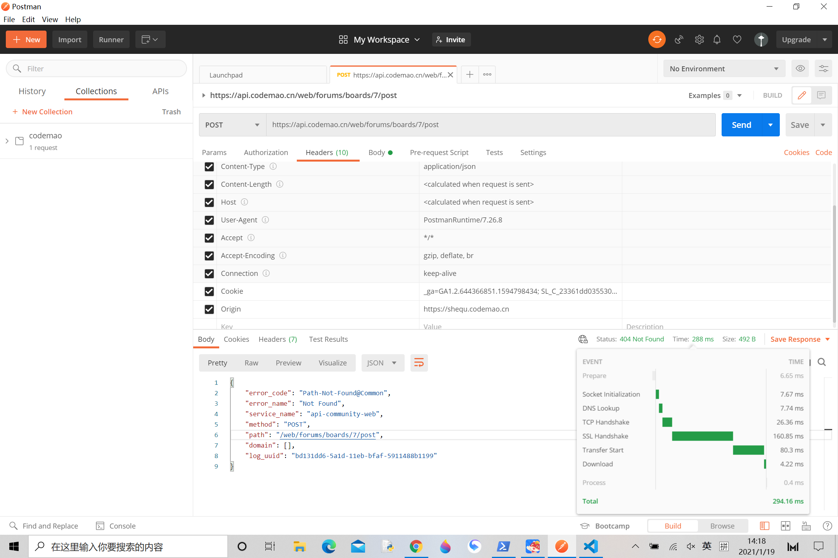The width and height of the screenshot is (838, 558).
Task: Uncheck the User-Agent header
Action: pos(209,220)
